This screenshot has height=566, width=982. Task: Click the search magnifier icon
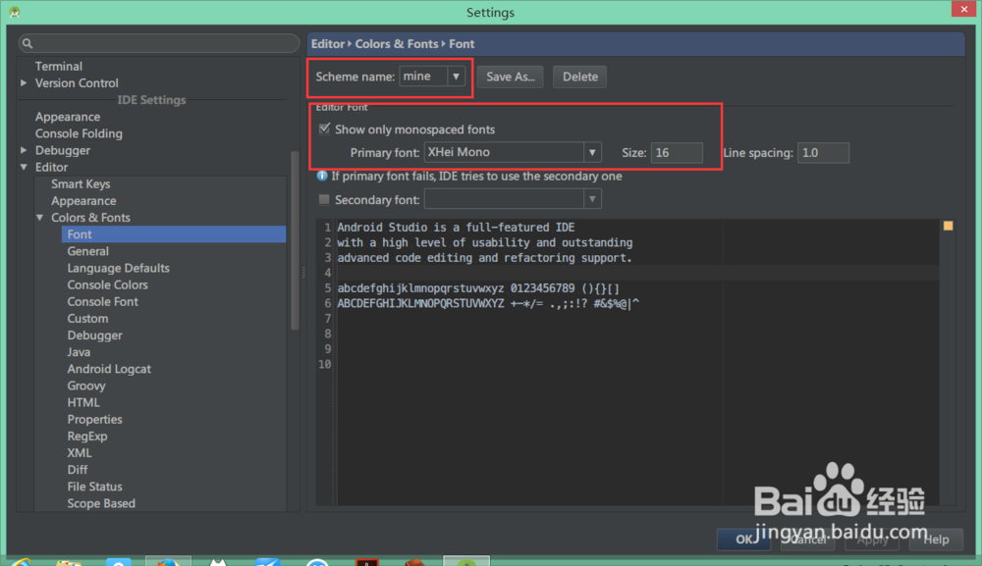[27, 43]
